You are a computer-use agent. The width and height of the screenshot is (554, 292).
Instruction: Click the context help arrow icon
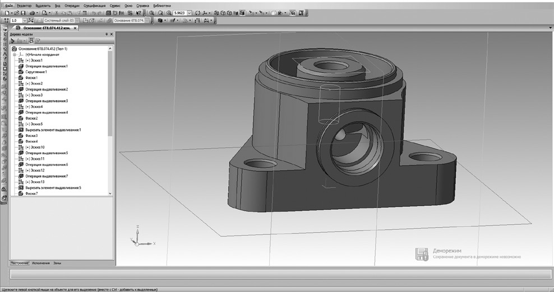[138, 12]
